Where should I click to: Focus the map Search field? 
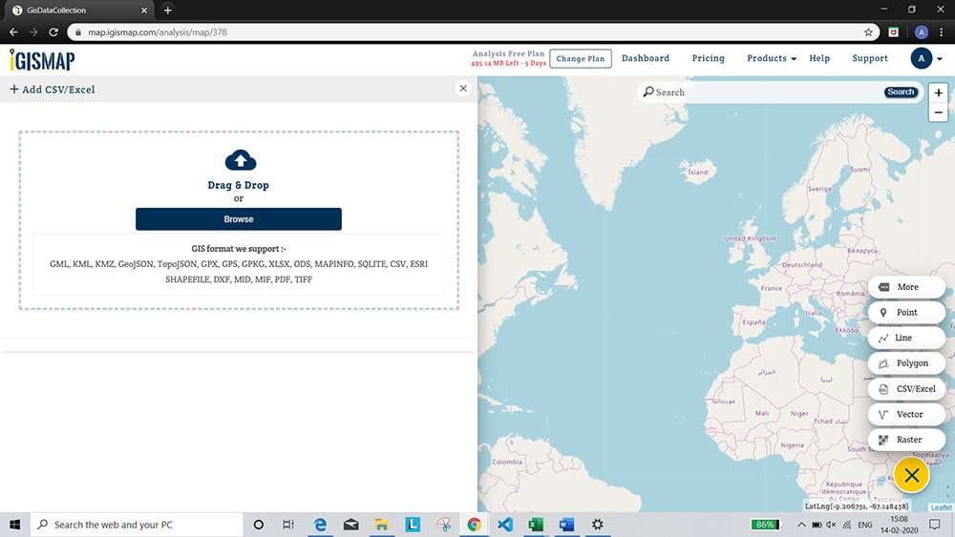pyautogui.click(x=768, y=93)
